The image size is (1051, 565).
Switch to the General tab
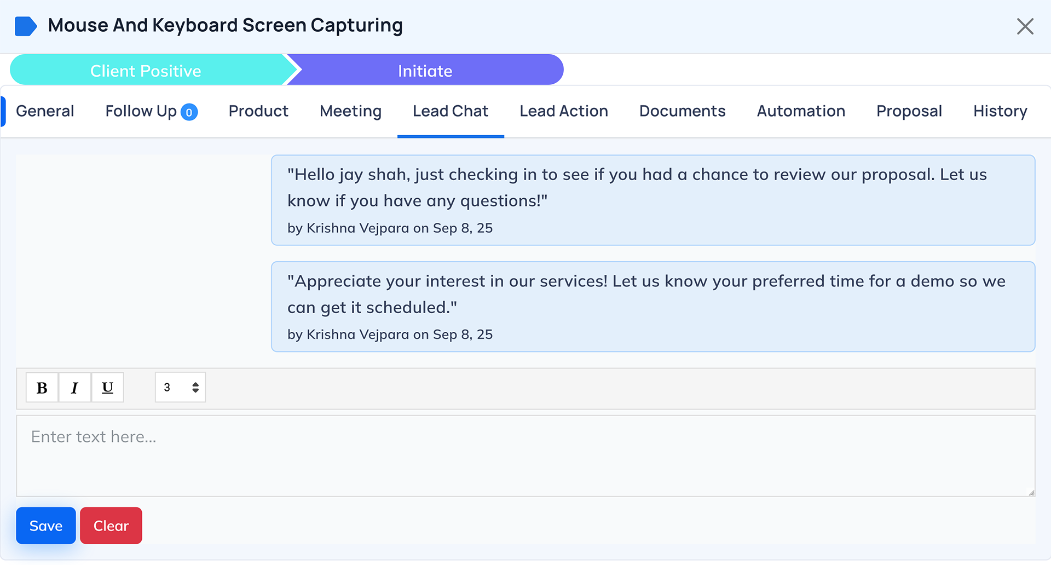click(x=45, y=111)
